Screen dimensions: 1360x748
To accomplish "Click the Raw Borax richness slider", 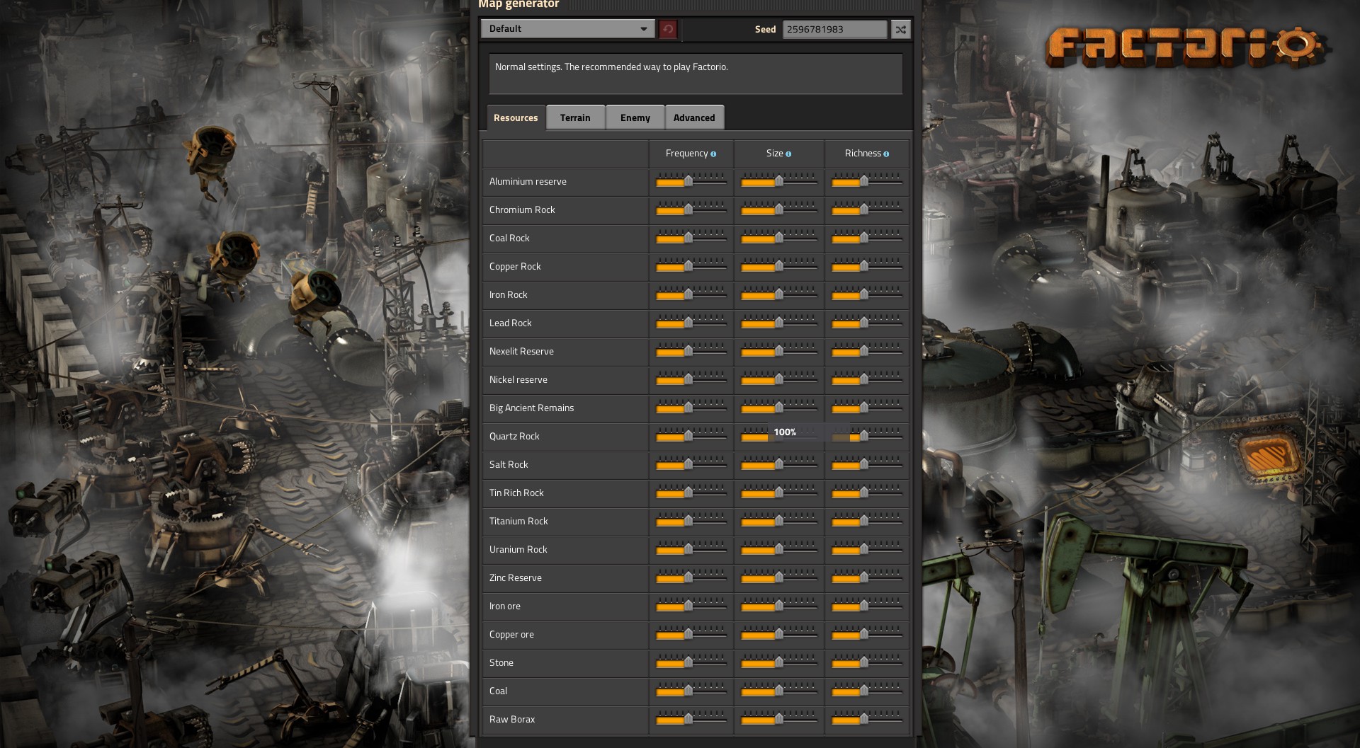I will pos(867,720).
